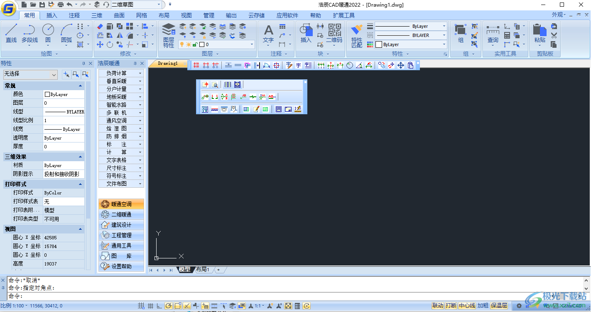Viewport: 591px width, 312px height.
Task: Select the Drawing1 document tab
Action: (168, 64)
